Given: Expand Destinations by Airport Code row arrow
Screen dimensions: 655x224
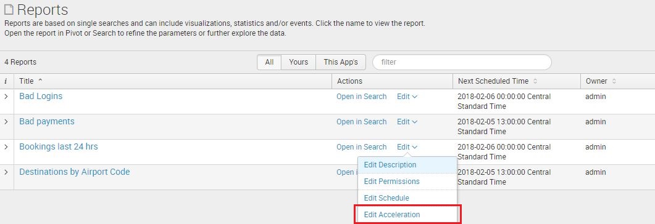Looking at the screenshot, I should (x=6, y=172).
